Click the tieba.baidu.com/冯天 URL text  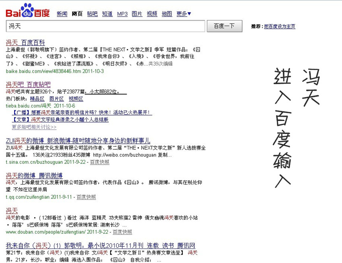click(29, 106)
